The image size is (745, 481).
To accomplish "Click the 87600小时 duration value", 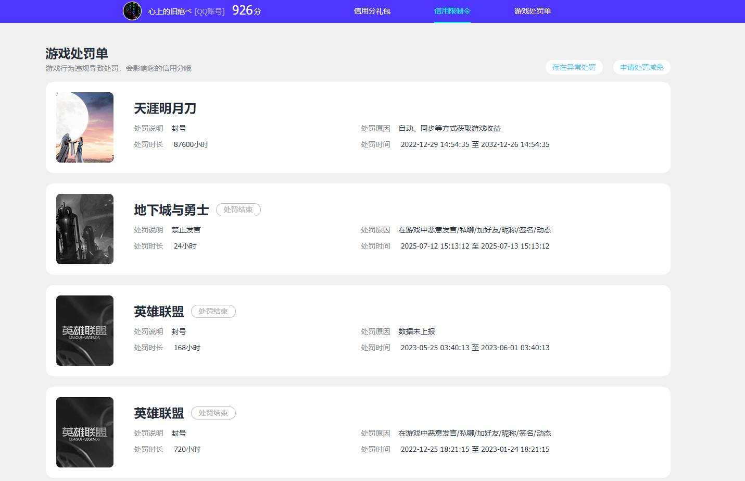I will click(x=191, y=144).
